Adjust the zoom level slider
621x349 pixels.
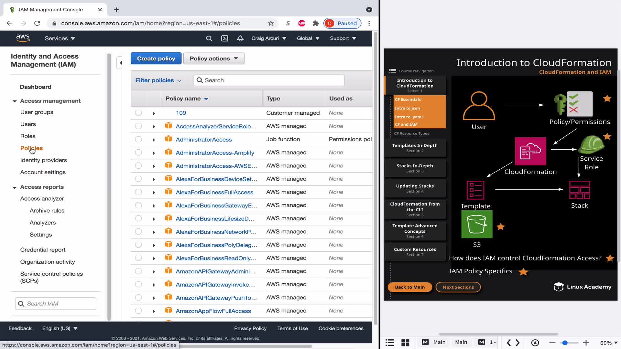pyautogui.click(x=565, y=343)
